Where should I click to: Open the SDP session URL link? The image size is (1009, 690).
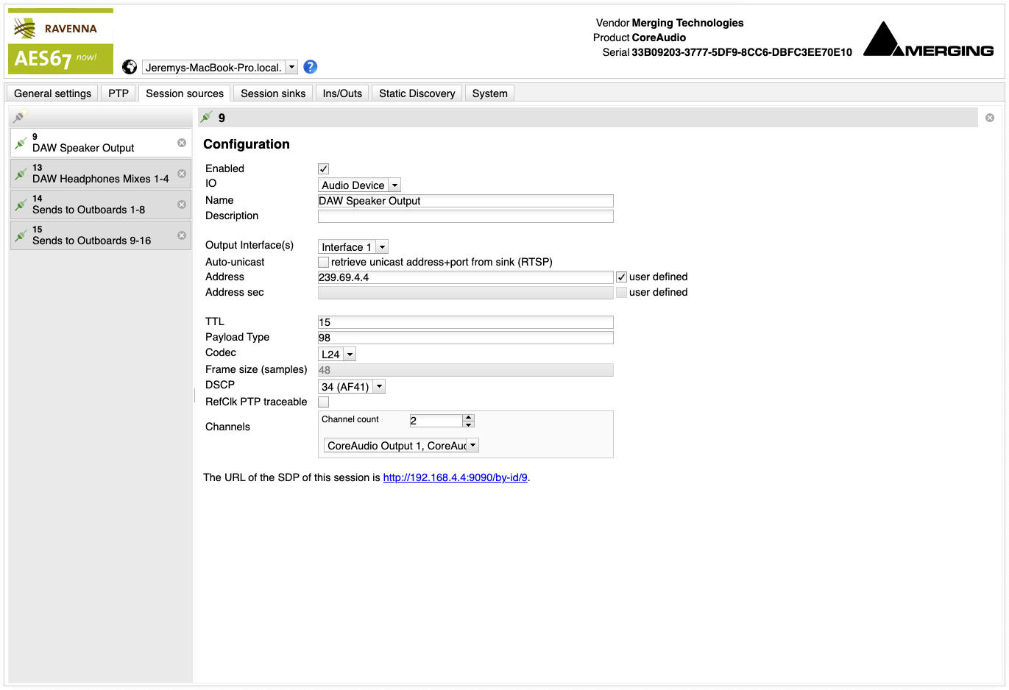point(455,477)
